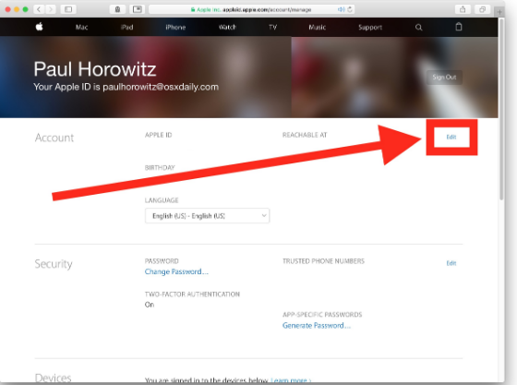Click the audio speaker icon in address bar

coord(342,9)
